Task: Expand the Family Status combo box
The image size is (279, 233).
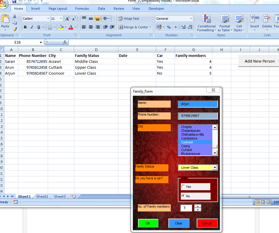Action: click(x=215, y=167)
